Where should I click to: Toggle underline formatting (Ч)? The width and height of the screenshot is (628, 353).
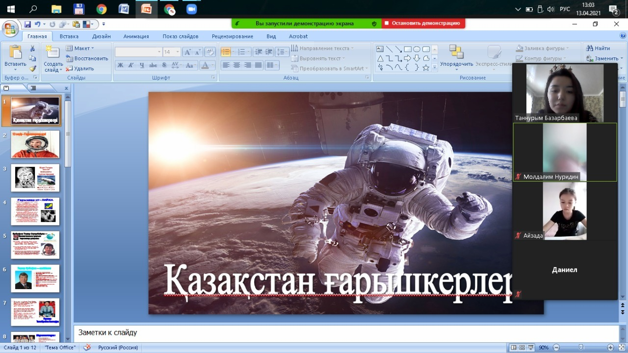tap(142, 65)
